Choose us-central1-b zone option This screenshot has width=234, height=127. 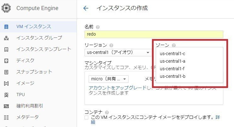pos(172,76)
